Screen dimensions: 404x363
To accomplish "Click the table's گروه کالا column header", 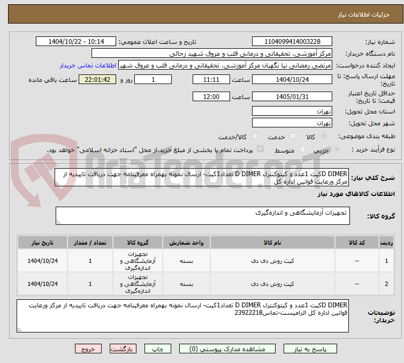I will (138, 243).
